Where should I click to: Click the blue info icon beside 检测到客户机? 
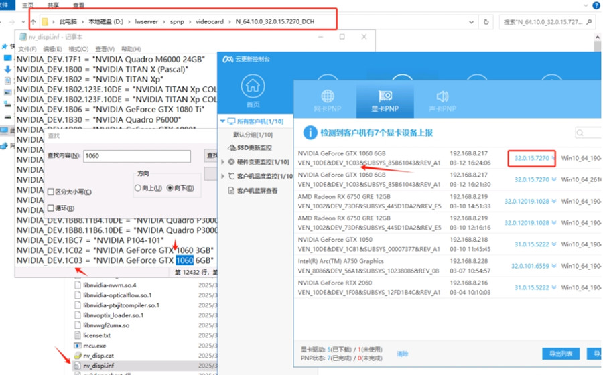coord(310,133)
